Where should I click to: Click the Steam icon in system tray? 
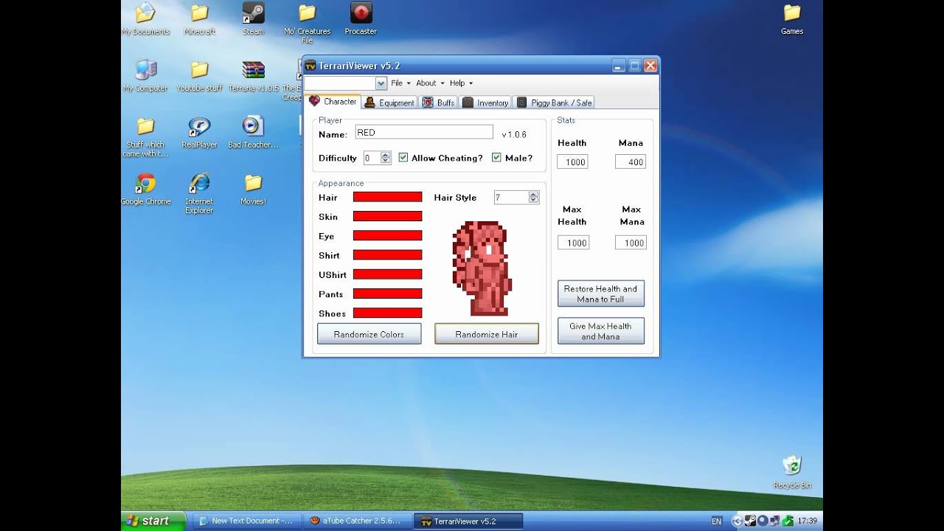coord(749,521)
